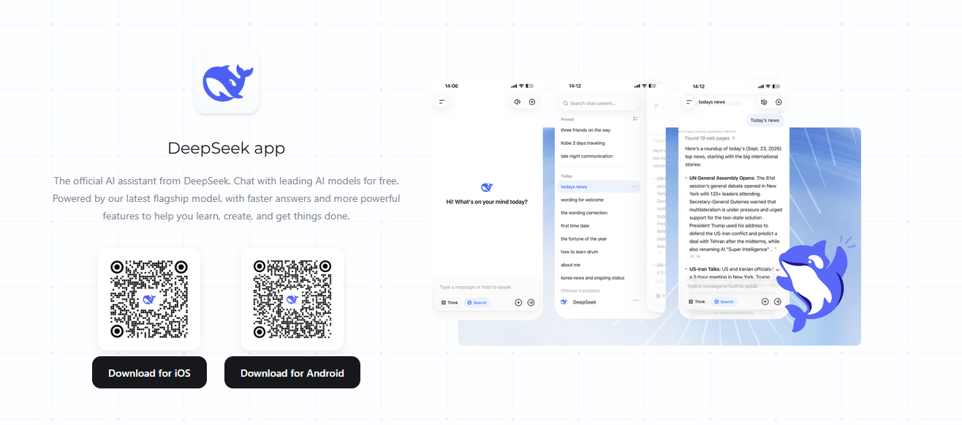Viewport: 962px width, 425px height.
Task: Toggle Search mode in news chat phone
Action: pos(723,301)
